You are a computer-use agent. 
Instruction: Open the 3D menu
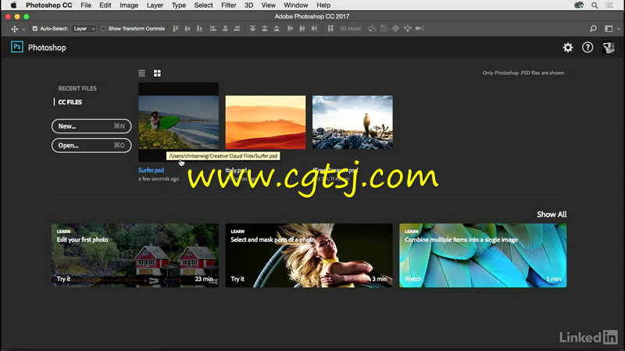(x=248, y=5)
